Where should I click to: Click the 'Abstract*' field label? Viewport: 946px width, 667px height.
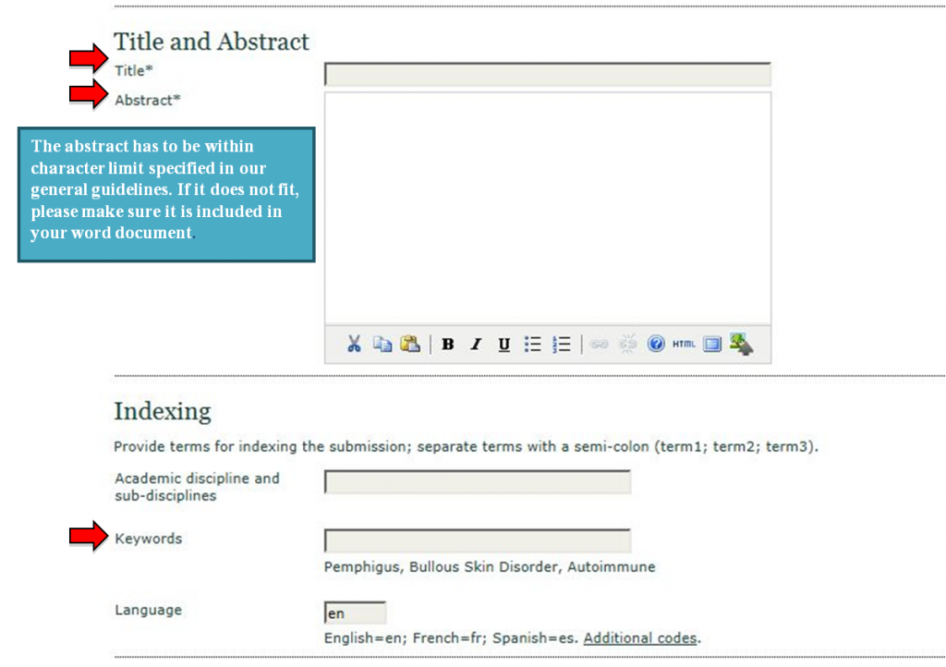pos(147,100)
